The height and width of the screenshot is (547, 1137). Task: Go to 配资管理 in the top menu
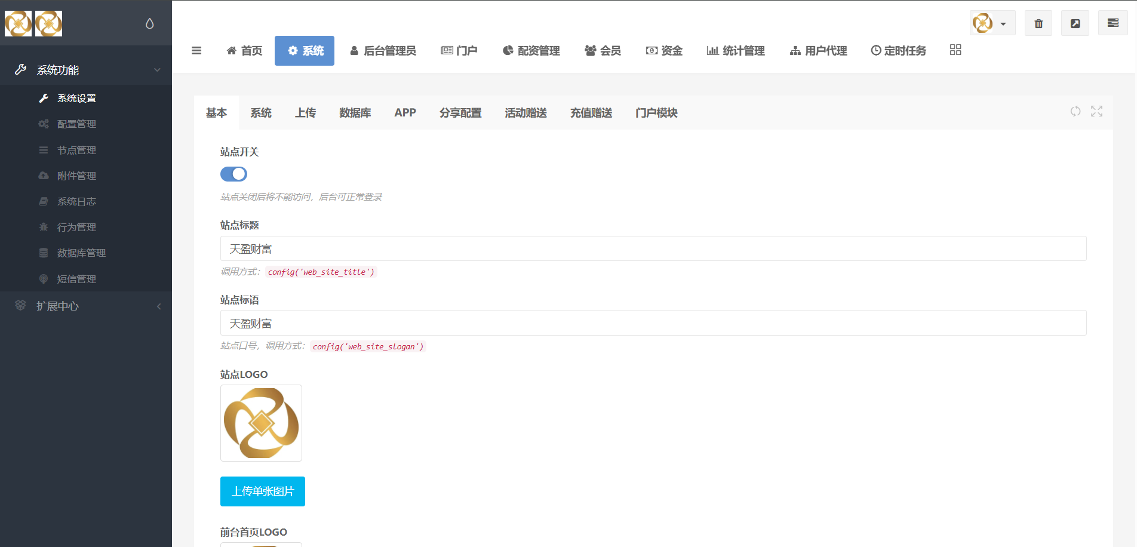coord(531,51)
